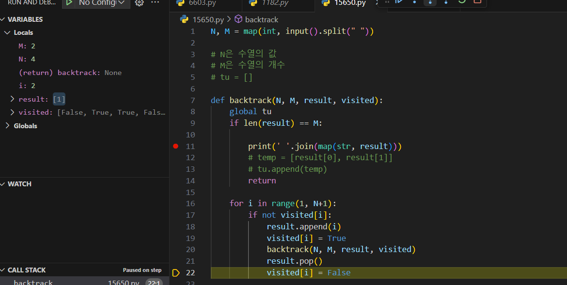The image size is (567, 285).
Task: Expand the result variable
Action: pos(12,99)
